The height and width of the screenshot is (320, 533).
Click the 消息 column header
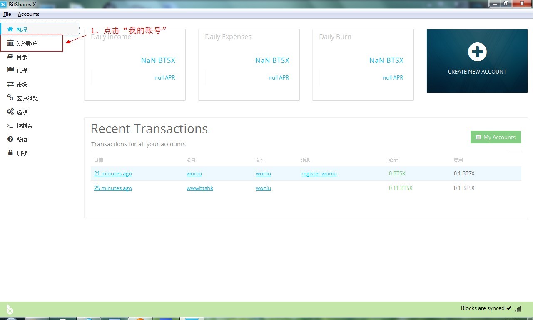(306, 160)
